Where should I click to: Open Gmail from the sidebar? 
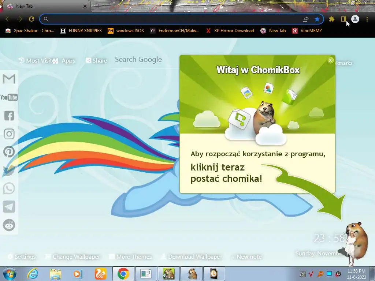click(x=9, y=79)
